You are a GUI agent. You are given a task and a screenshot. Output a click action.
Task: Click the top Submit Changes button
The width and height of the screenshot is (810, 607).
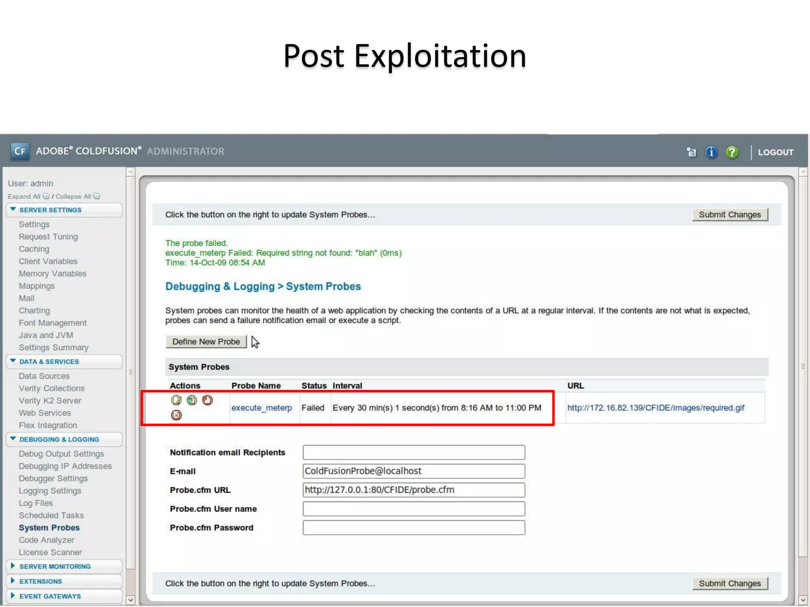pyautogui.click(x=730, y=215)
